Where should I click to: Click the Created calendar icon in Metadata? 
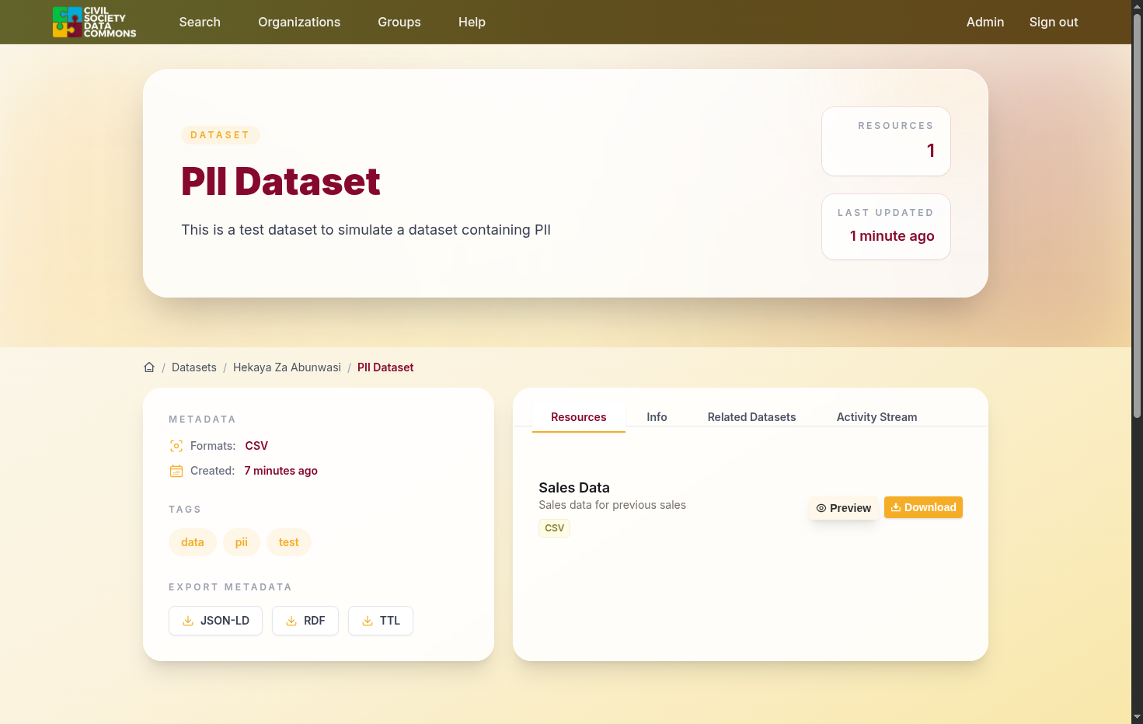pos(176,471)
